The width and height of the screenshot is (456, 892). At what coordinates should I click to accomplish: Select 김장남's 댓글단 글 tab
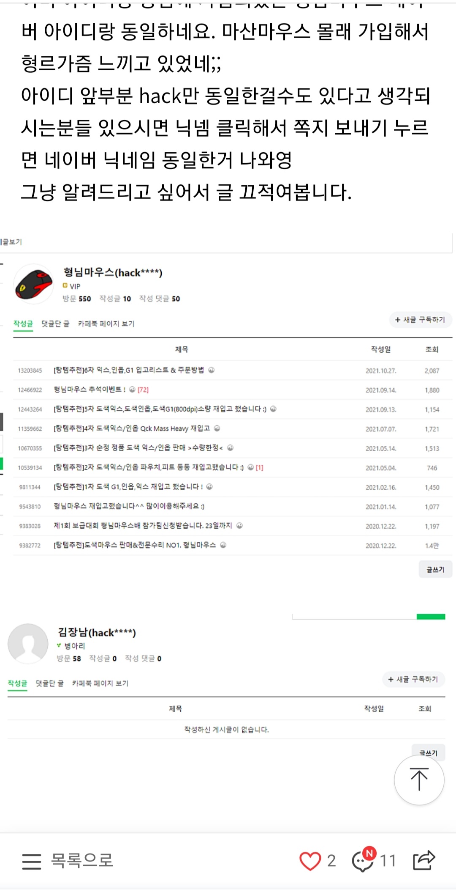point(49,683)
